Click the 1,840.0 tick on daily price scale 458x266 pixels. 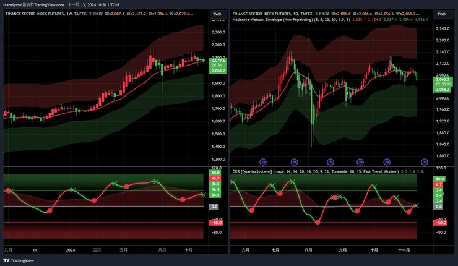click(443, 144)
